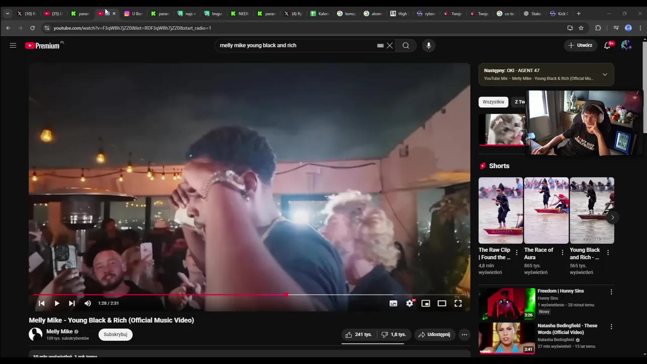Start voice search with the microphone
The height and width of the screenshot is (364, 647).
(429, 45)
